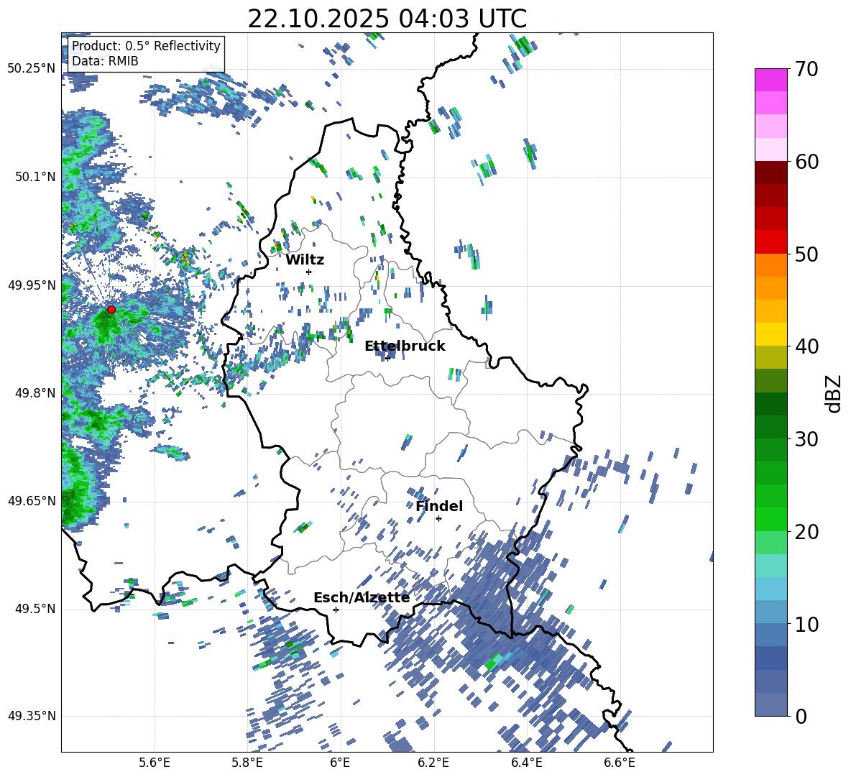
Task: Click the Wiltz city label
Action: 305,260
